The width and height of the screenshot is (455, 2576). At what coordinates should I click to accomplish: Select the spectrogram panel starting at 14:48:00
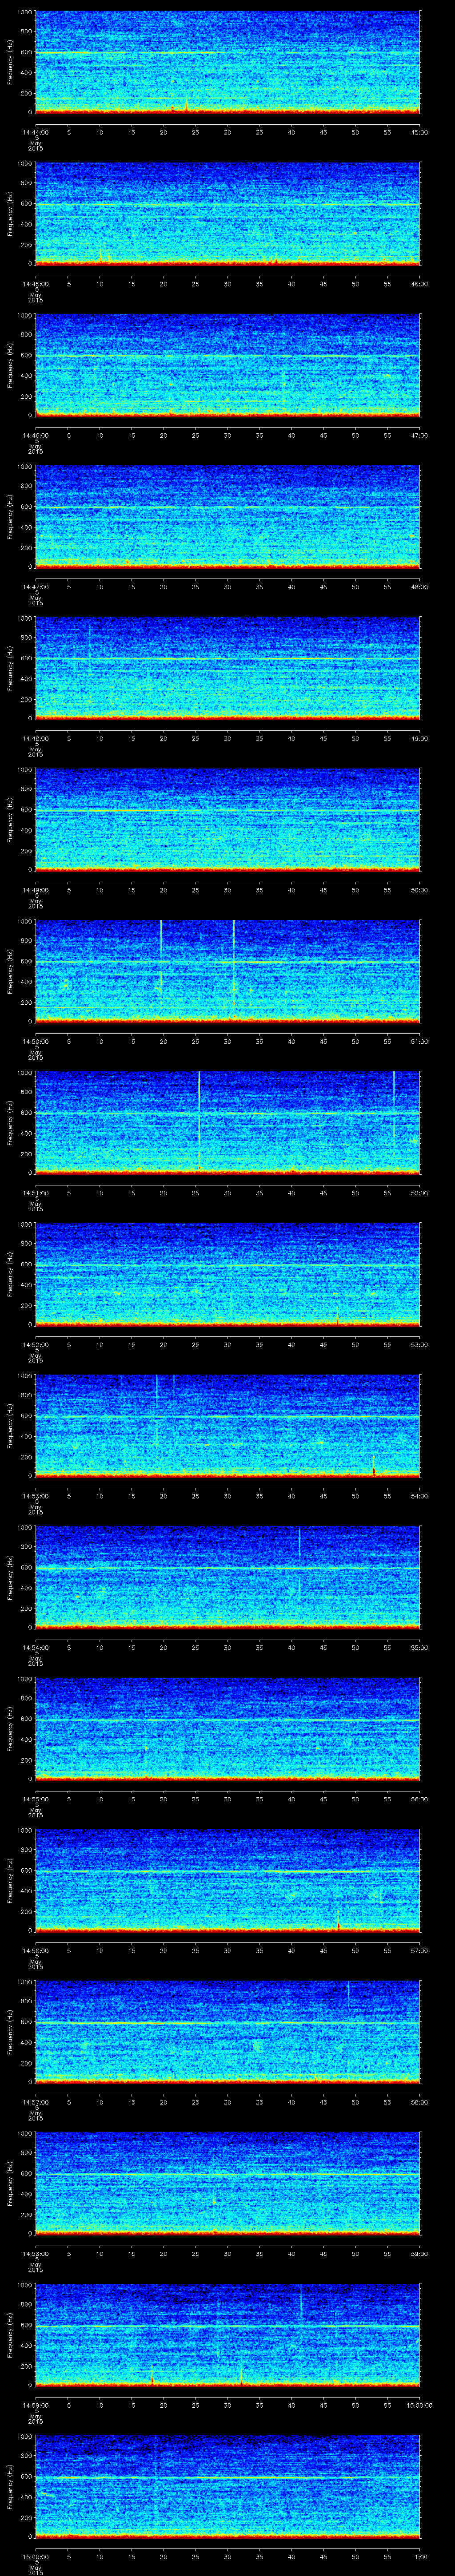pos(227,669)
